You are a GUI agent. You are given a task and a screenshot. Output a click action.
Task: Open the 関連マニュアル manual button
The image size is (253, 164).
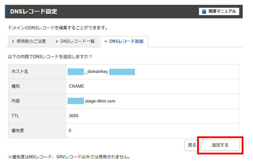pos(219,11)
